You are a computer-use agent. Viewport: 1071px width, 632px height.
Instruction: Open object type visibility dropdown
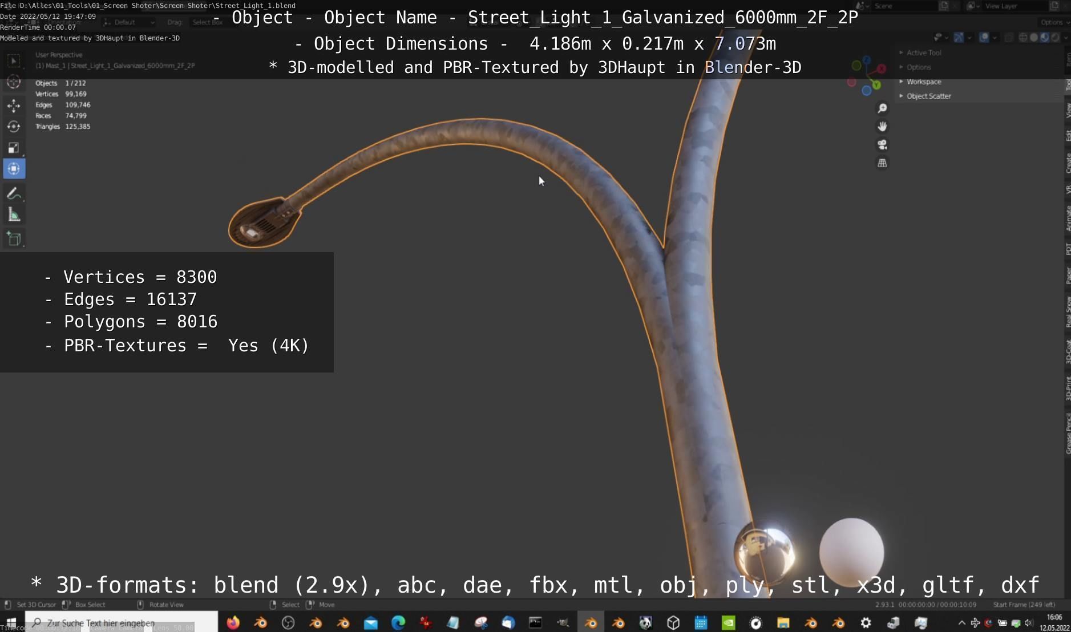(x=940, y=38)
